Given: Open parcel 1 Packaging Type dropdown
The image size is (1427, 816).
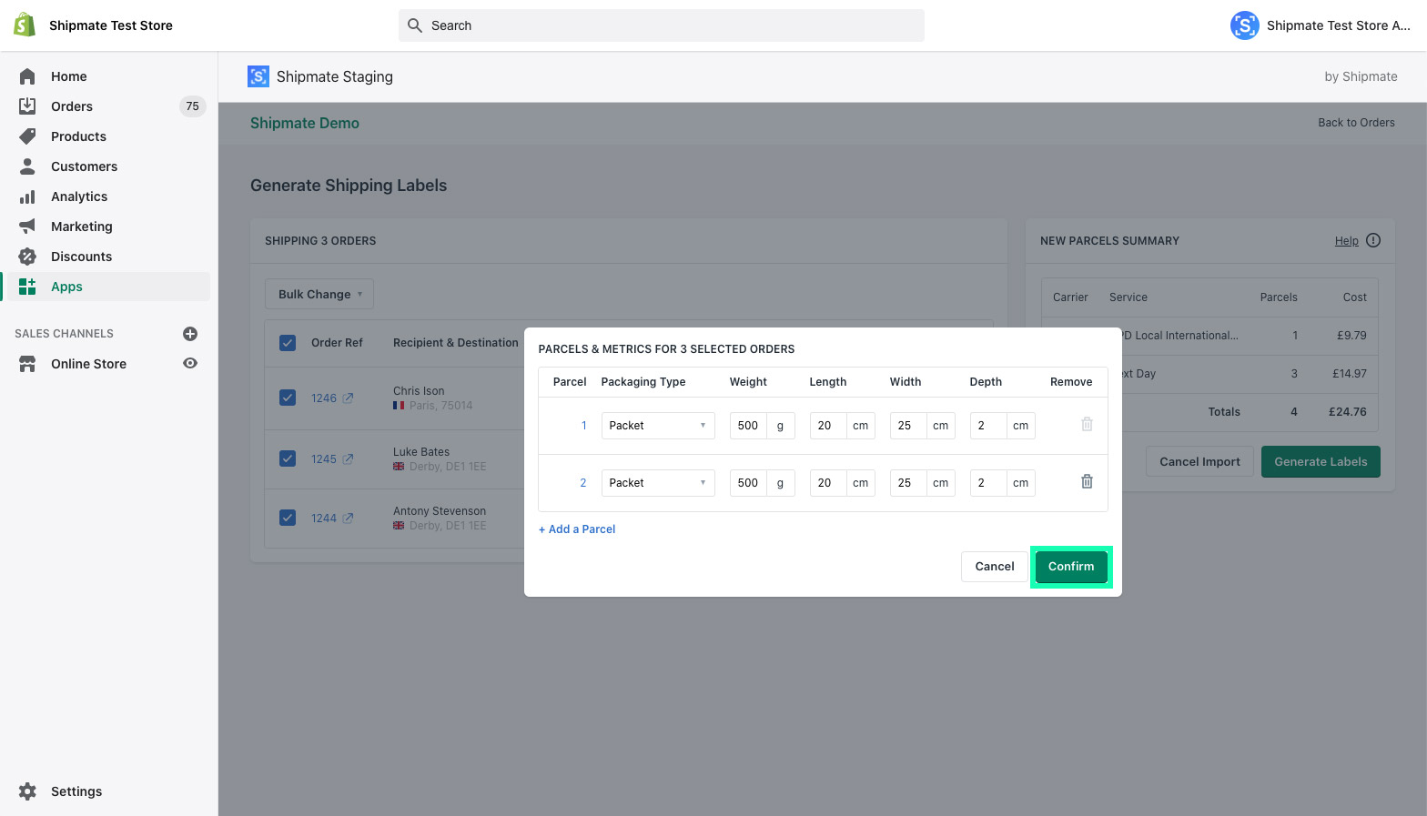Looking at the screenshot, I should [x=658, y=426].
